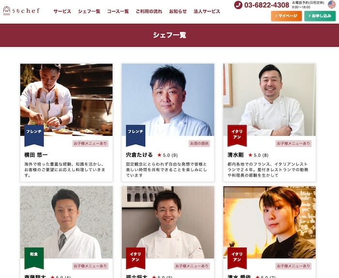Click the red イタリアン ribbon on 清水剛's card
Screen dimensions: 339x278
[237, 135]
